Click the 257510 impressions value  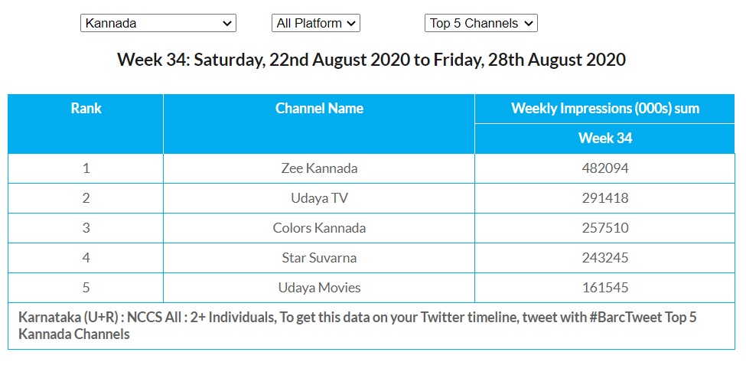(604, 228)
